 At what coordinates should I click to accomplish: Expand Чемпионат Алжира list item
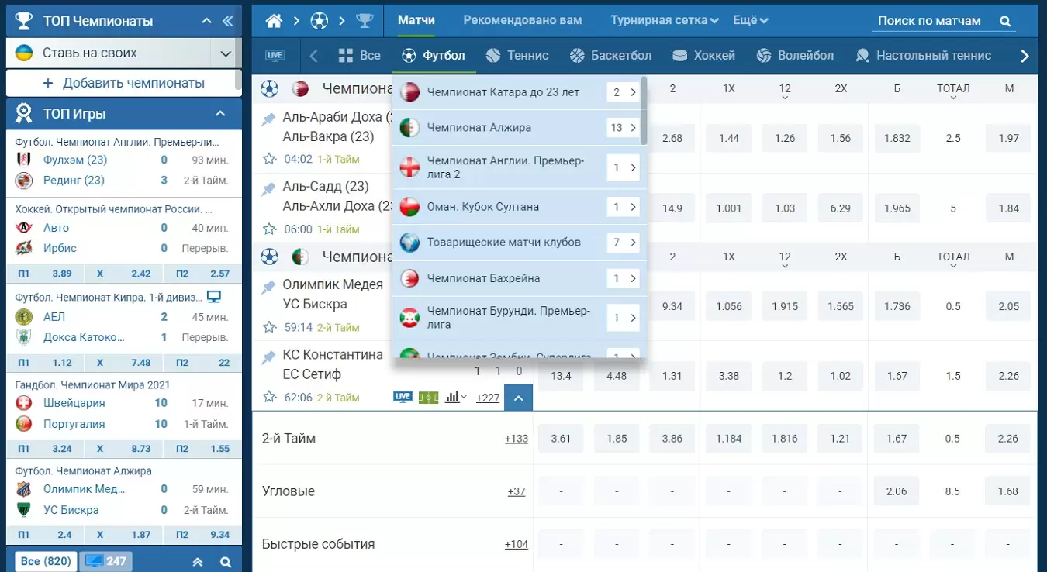623,128
